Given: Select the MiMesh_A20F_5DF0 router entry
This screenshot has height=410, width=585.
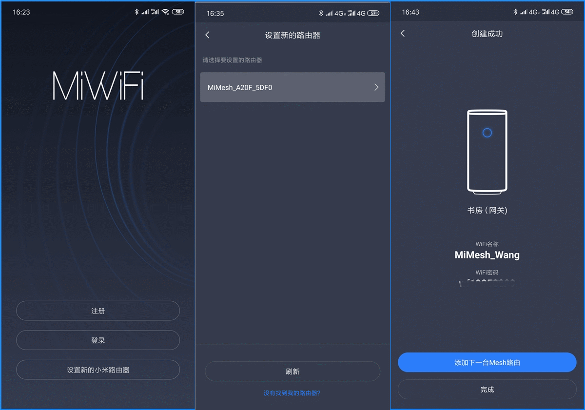Looking at the screenshot, I should 292,87.
